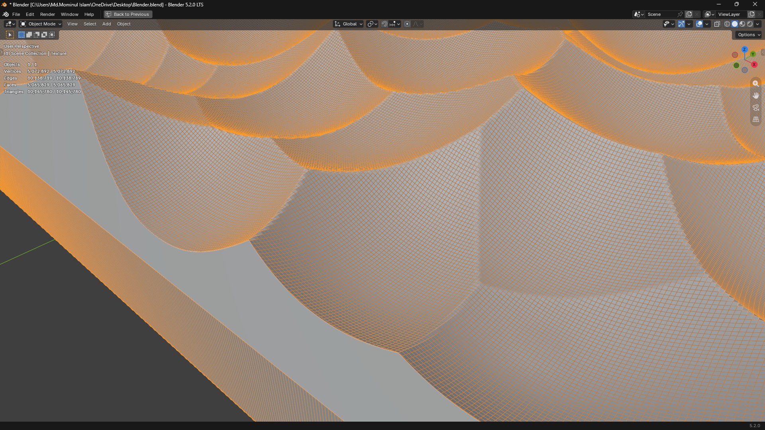The width and height of the screenshot is (765, 430).
Task: Switch to rendered viewport shading
Action: (750, 24)
